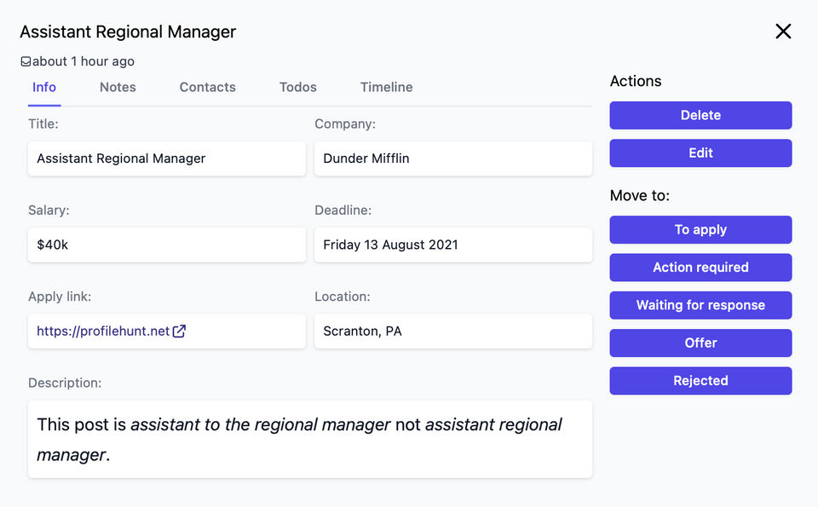
Task: Click the 'Salary:' label
Action: (x=49, y=210)
